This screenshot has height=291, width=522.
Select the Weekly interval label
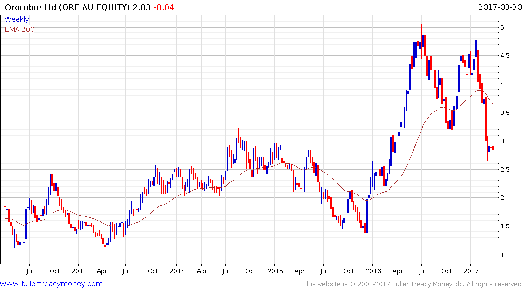pos(17,19)
